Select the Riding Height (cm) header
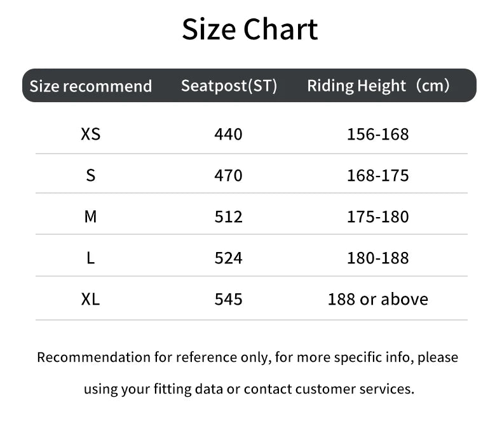Screen dimensions: 502x438 point(378,86)
